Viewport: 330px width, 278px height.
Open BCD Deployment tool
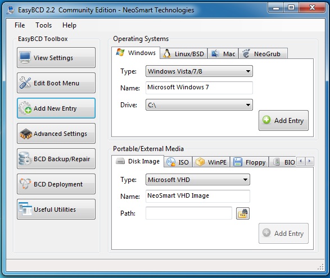click(56, 184)
